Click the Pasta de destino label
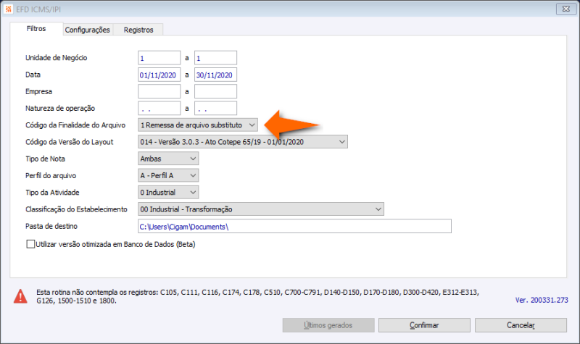The height and width of the screenshot is (344, 580). [51, 226]
